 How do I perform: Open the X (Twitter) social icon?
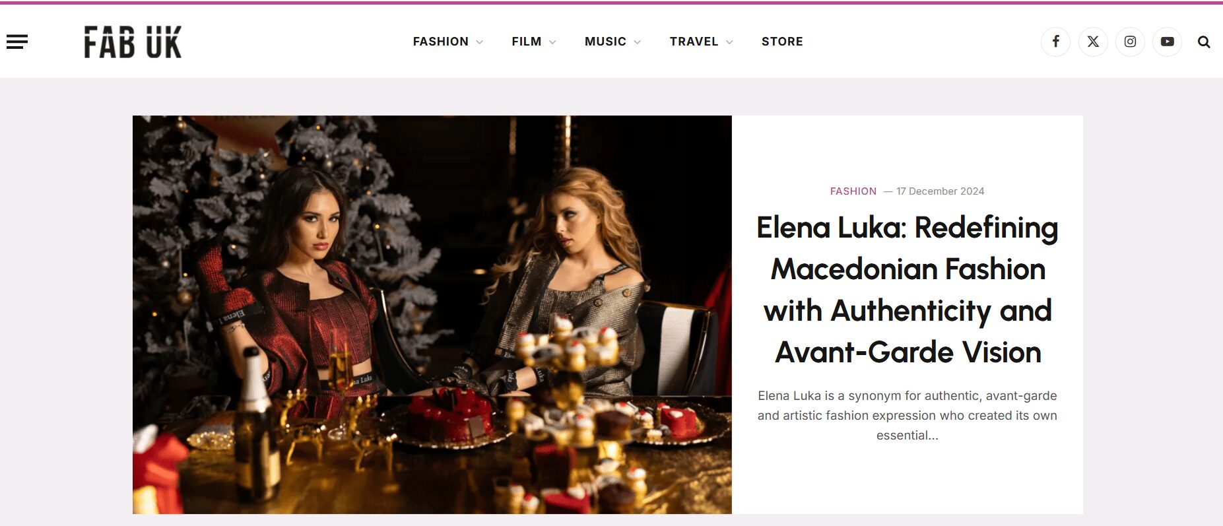tap(1093, 42)
